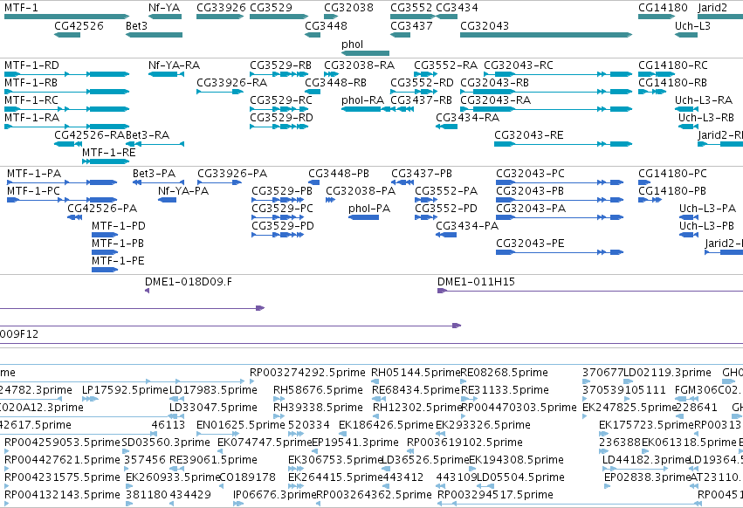Select transcript label MTF-1-RD

(31, 65)
